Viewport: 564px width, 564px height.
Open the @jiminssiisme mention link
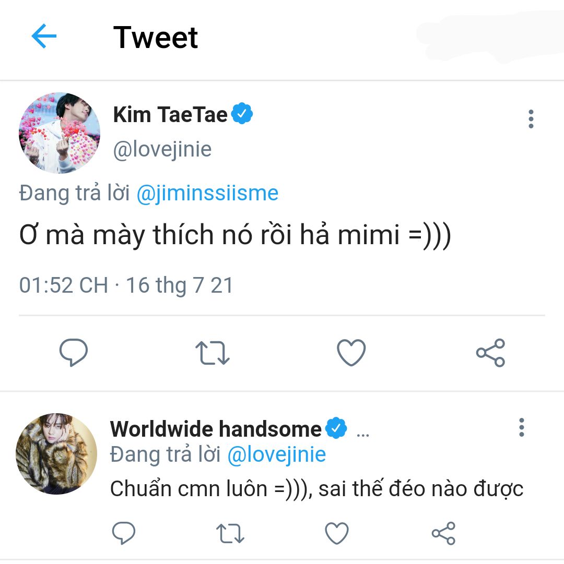(x=207, y=194)
